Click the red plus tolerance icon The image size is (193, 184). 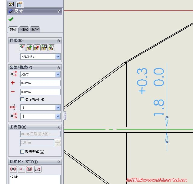[13, 83]
